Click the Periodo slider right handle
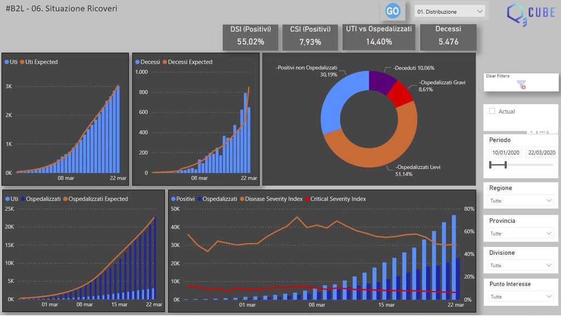 coord(505,165)
